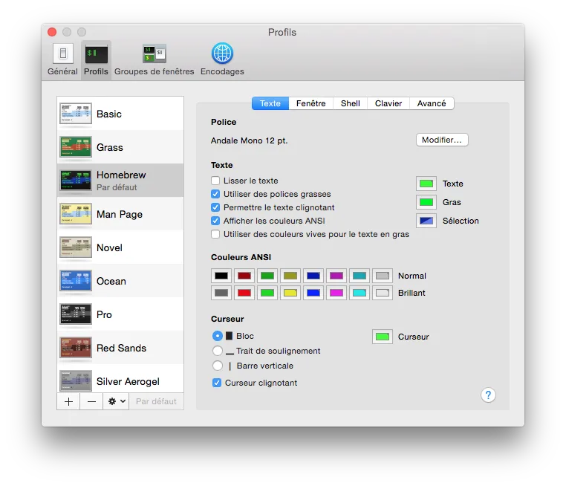
Task: Open the Général preferences pane
Action: pos(62,59)
